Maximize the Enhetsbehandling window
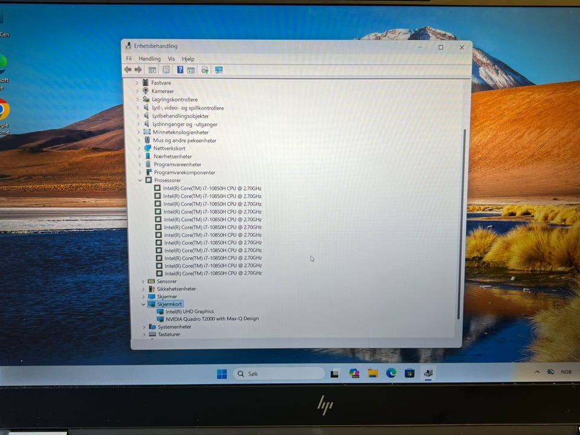This screenshot has width=580, height=435. [440, 47]
